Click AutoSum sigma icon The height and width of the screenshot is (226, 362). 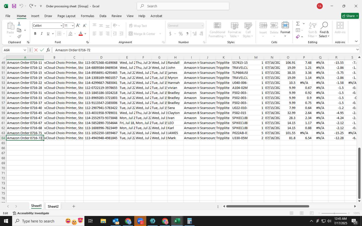pyautogui.click(x=298, y=24)
